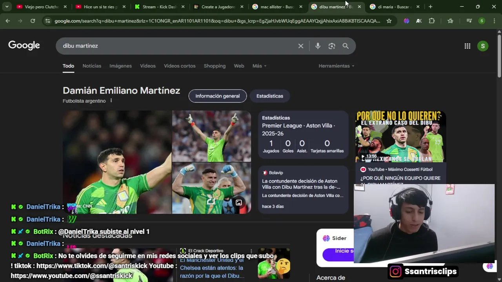
Task: Select the Imágenes search filter
Action: click(120, 66)
